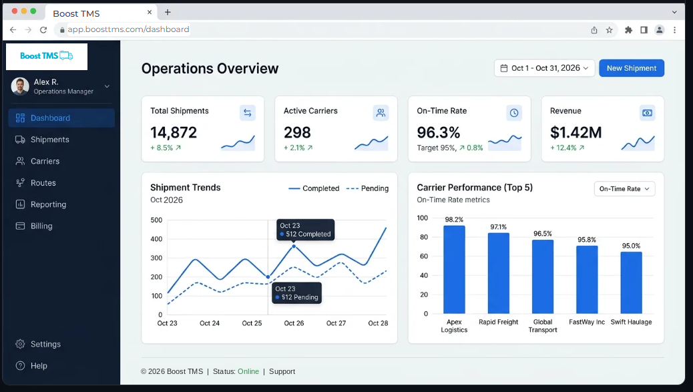
Task: Click the Reporting chart icon
Action: (x=20, y=204)
